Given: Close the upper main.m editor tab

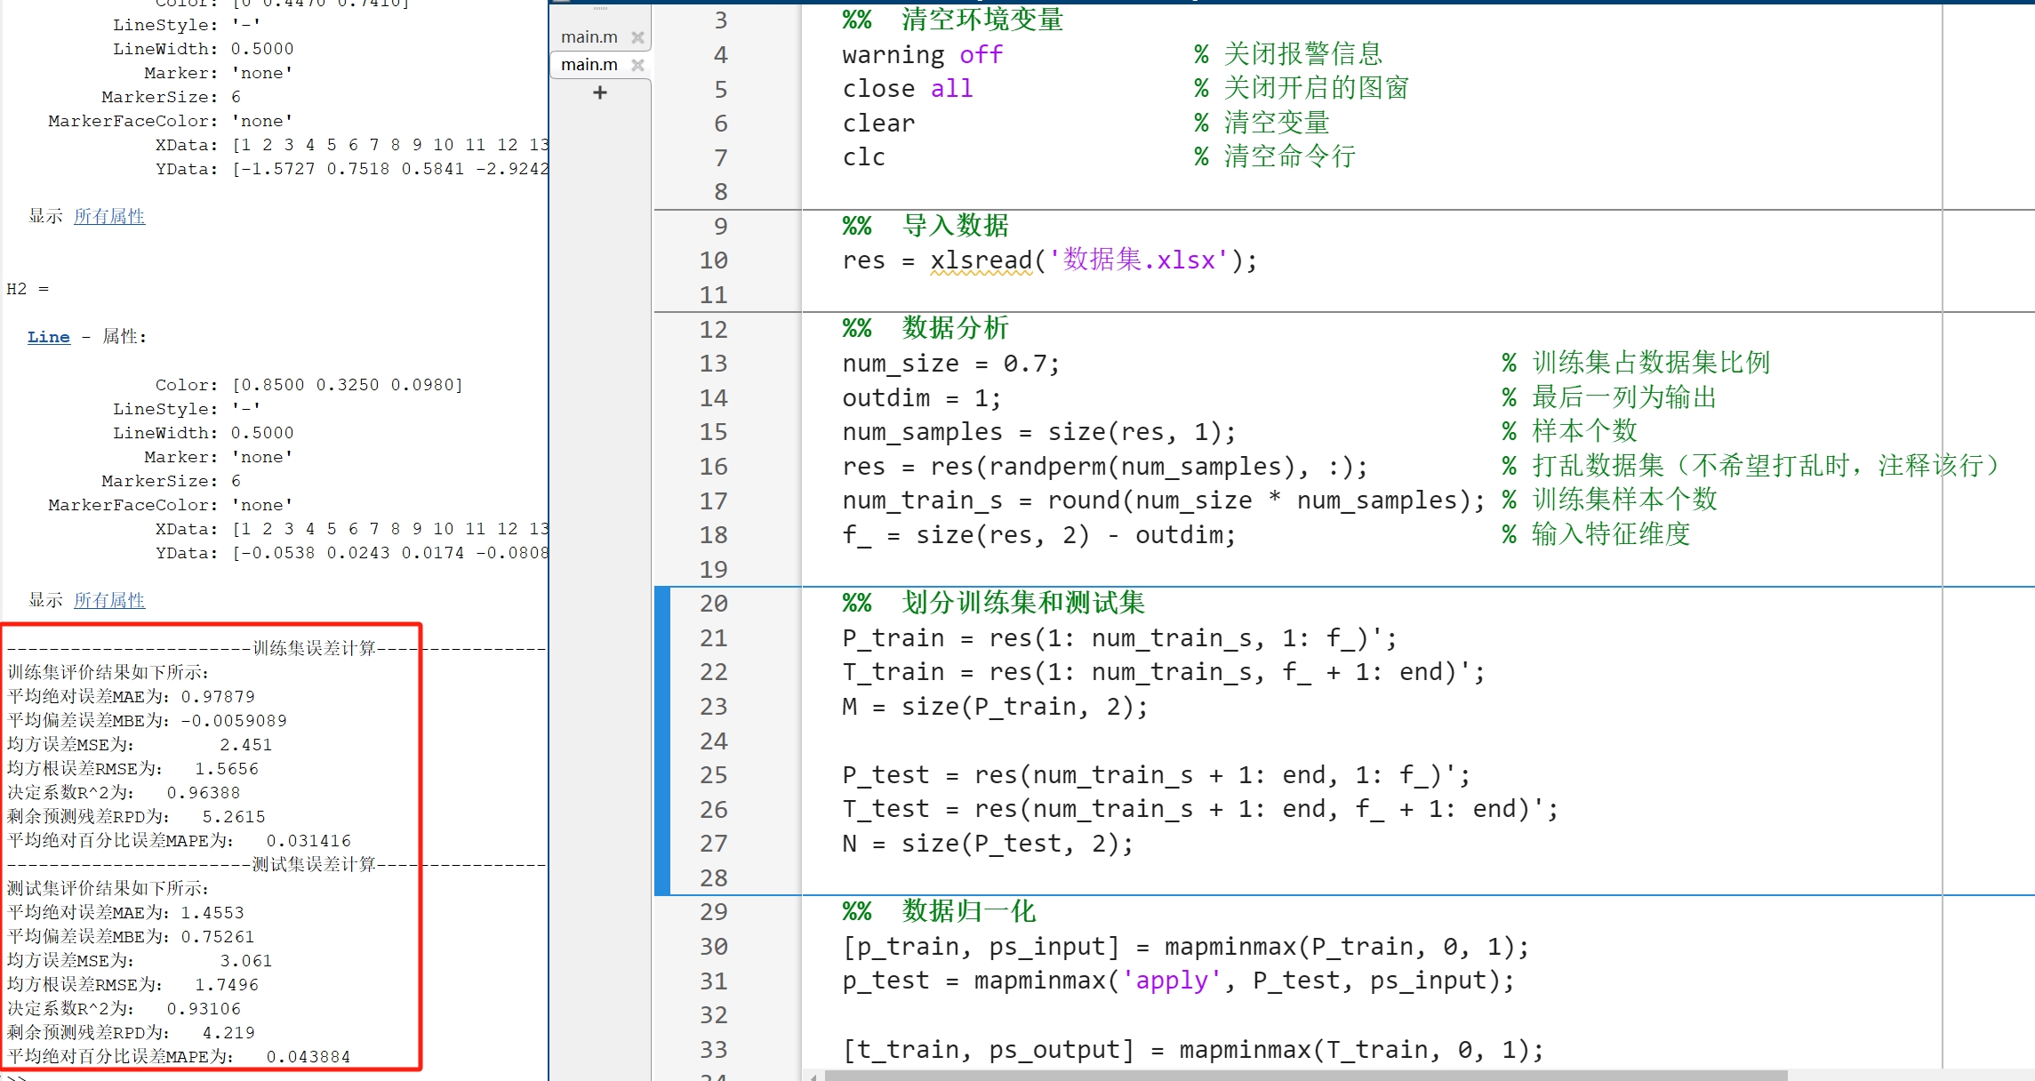Looking at the screenshot, I should click(637, 37).
